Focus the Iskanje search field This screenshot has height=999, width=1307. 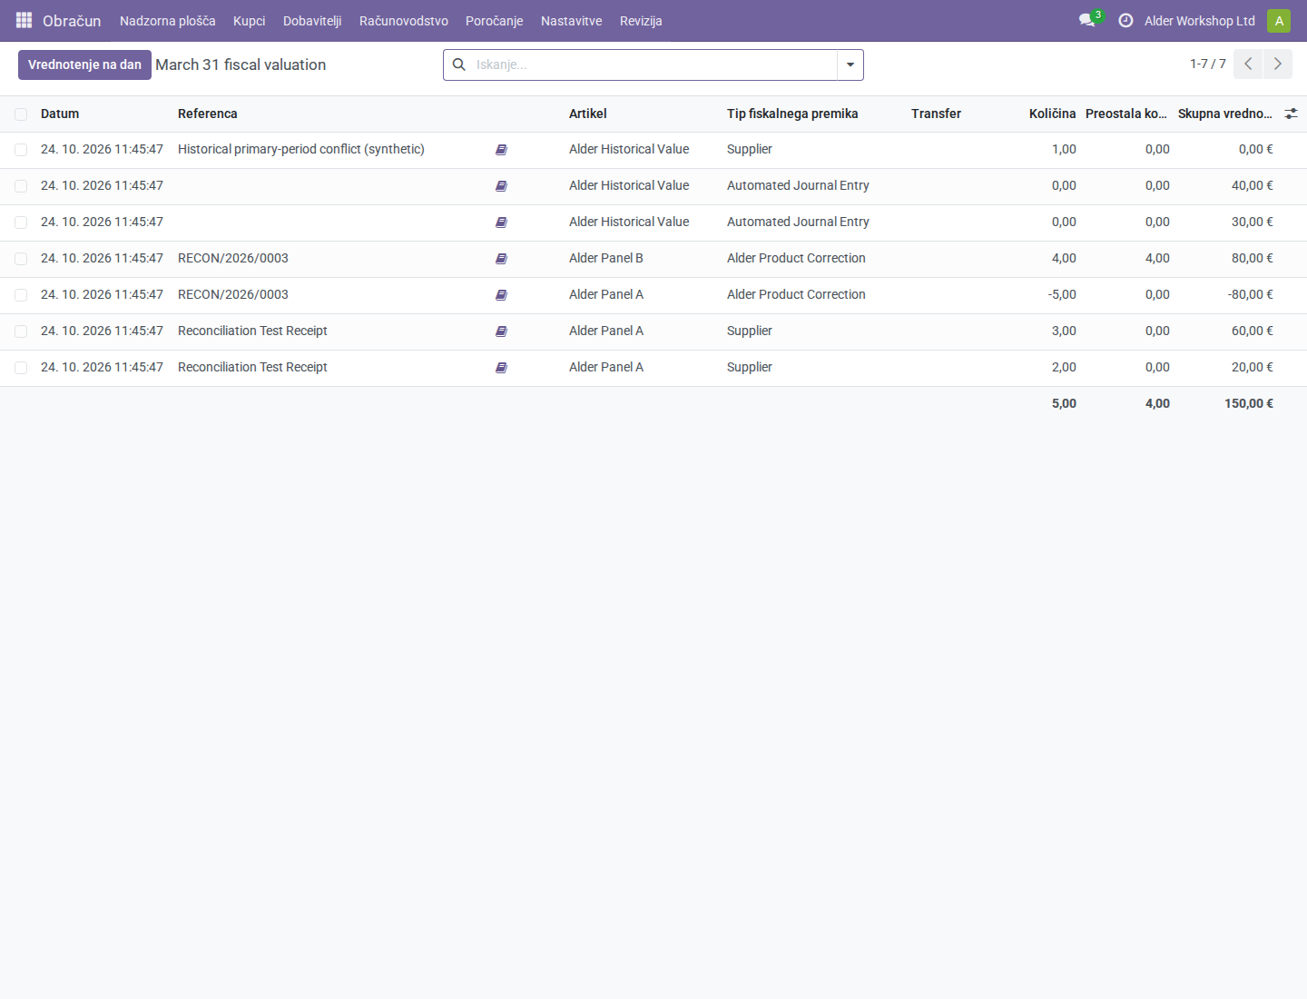(653, 64)
